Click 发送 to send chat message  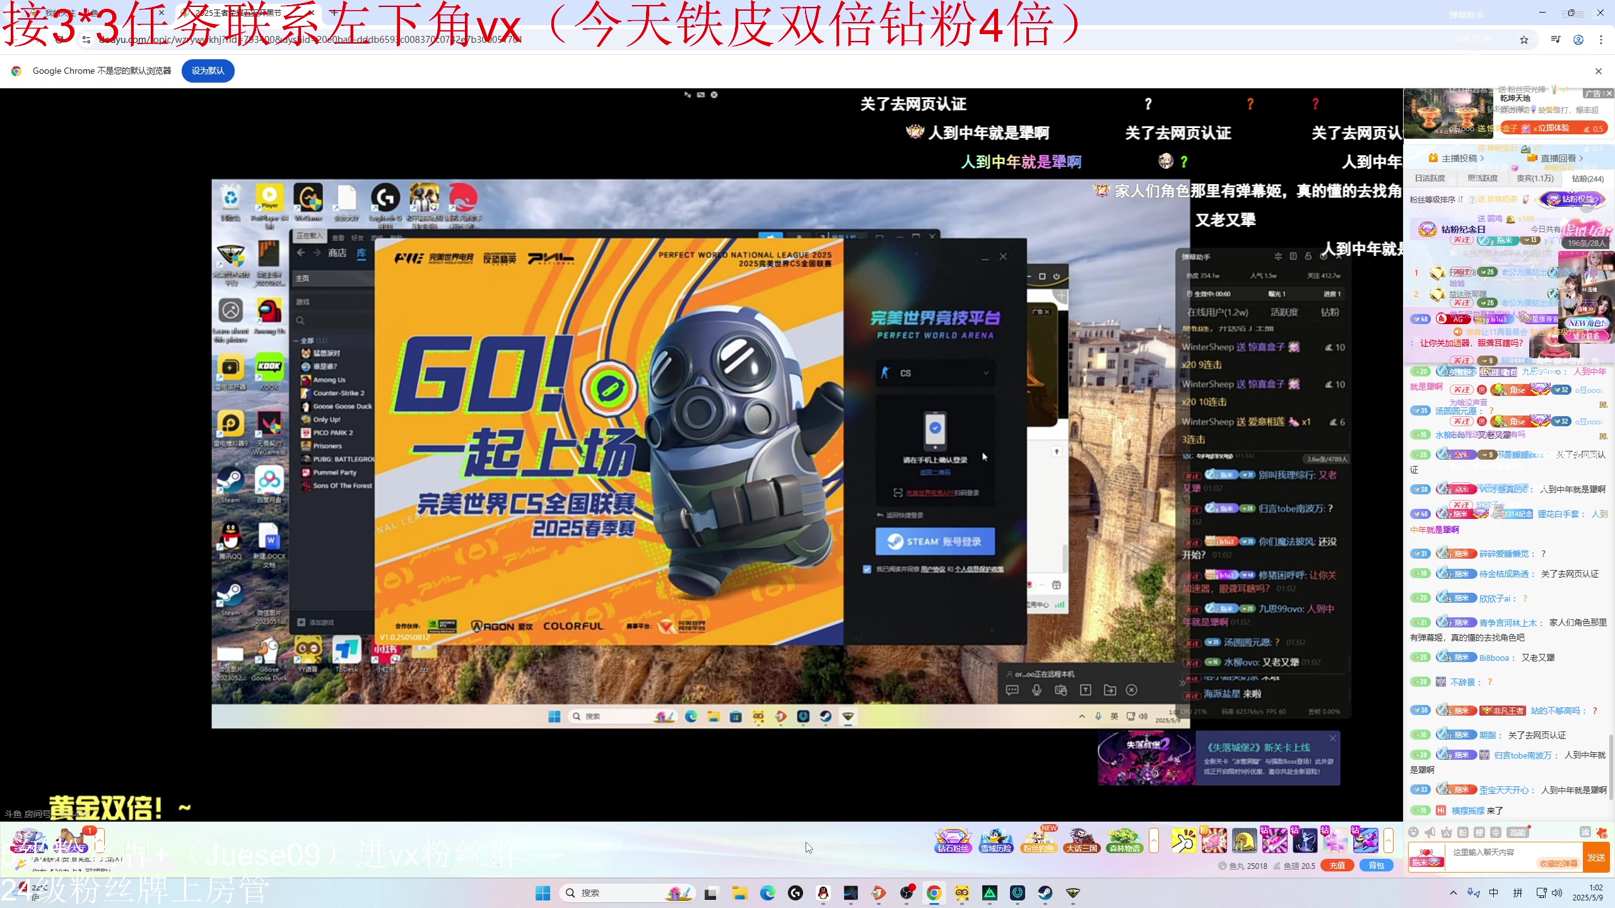[1596, 858]
